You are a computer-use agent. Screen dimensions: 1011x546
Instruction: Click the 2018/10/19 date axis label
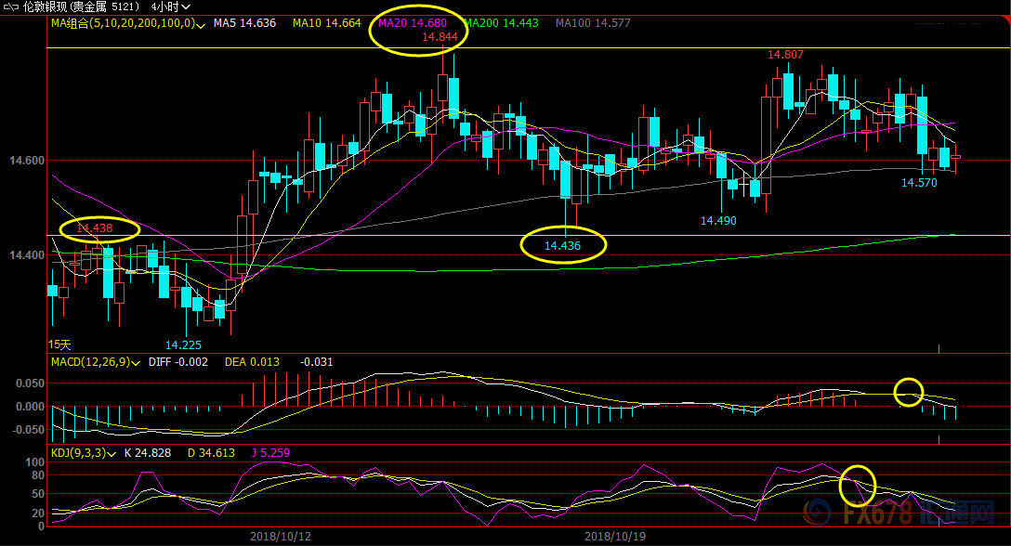tap(615, 537)
